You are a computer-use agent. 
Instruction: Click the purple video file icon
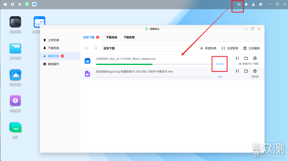(x=88, y=74)
